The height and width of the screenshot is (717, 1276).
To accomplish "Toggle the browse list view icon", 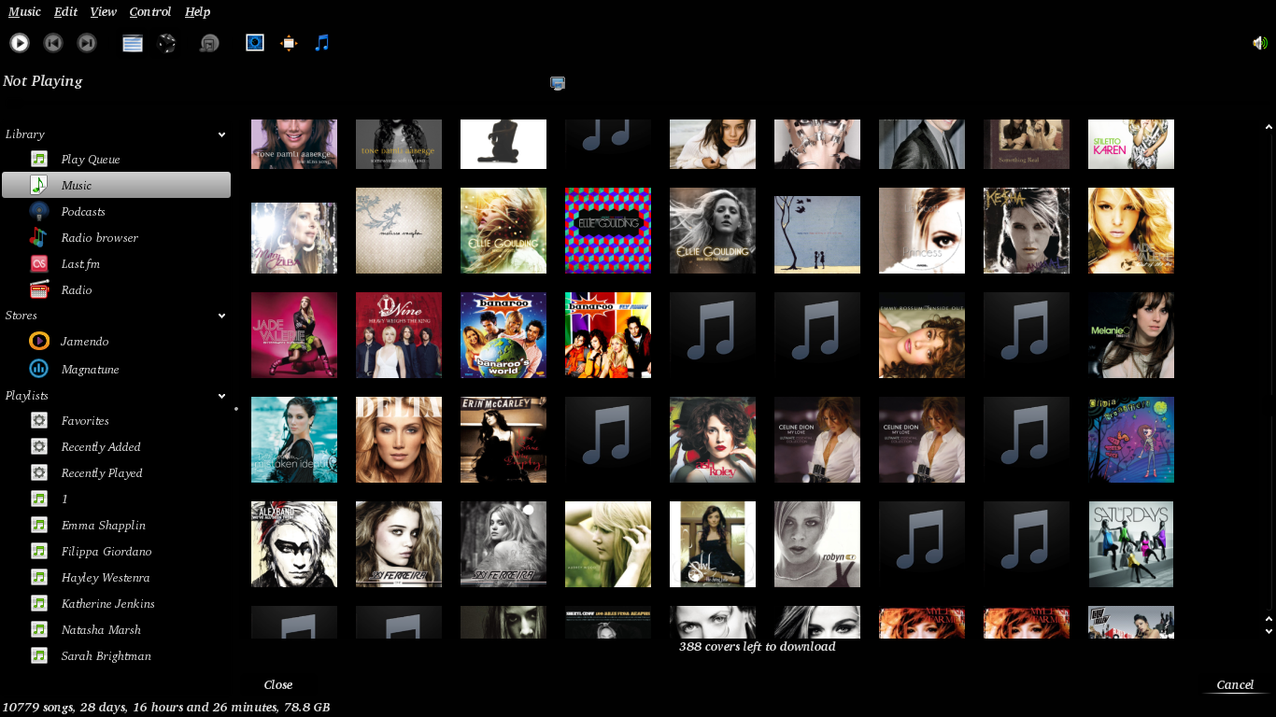I will pyautogui.click(x=133, y=43).
